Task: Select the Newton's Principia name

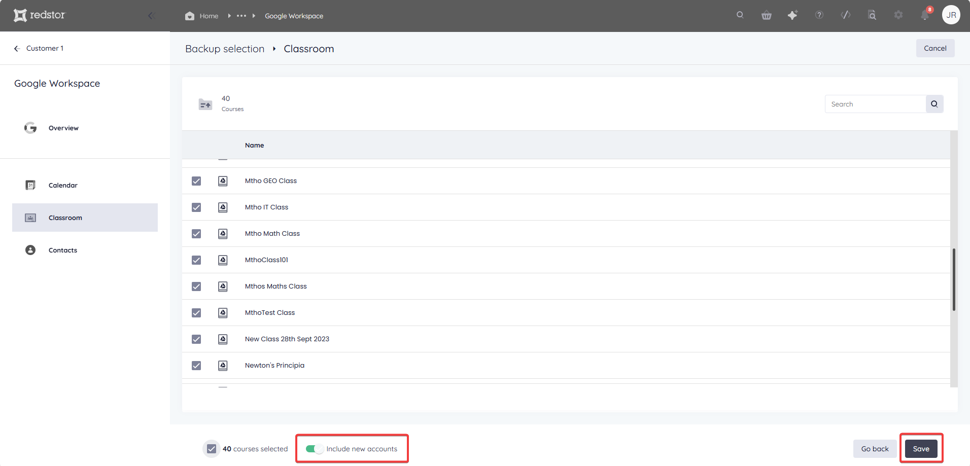Action: [274, 365]
